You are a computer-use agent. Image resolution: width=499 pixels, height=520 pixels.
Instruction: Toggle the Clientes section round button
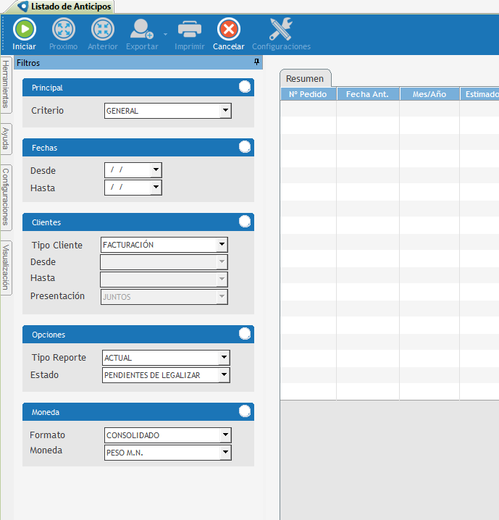[x=245, y=222]
